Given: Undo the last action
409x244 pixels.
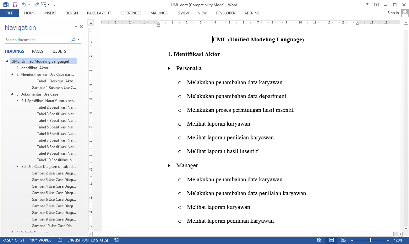Looking at the screenshot, I should pyautogui.click(x=24, y=5).
